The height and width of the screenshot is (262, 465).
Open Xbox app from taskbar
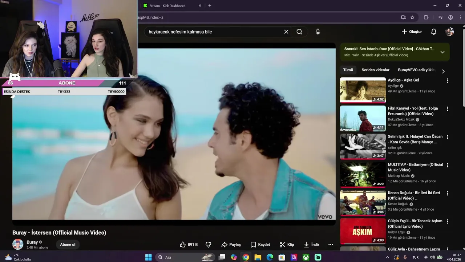306,257
